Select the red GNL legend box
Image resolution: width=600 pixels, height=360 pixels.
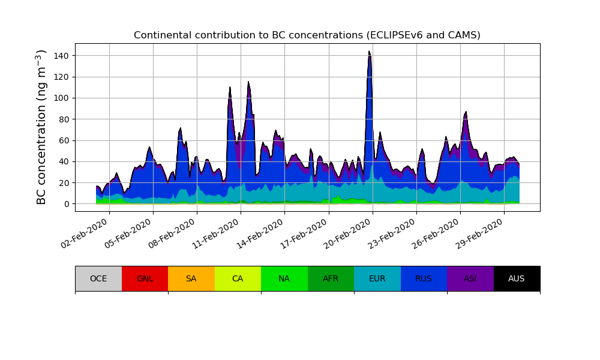(145, 278)
